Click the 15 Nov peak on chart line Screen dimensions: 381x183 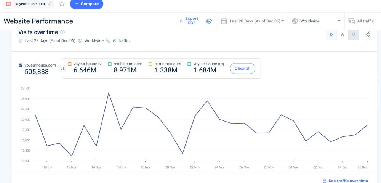[x=109, y=93]
